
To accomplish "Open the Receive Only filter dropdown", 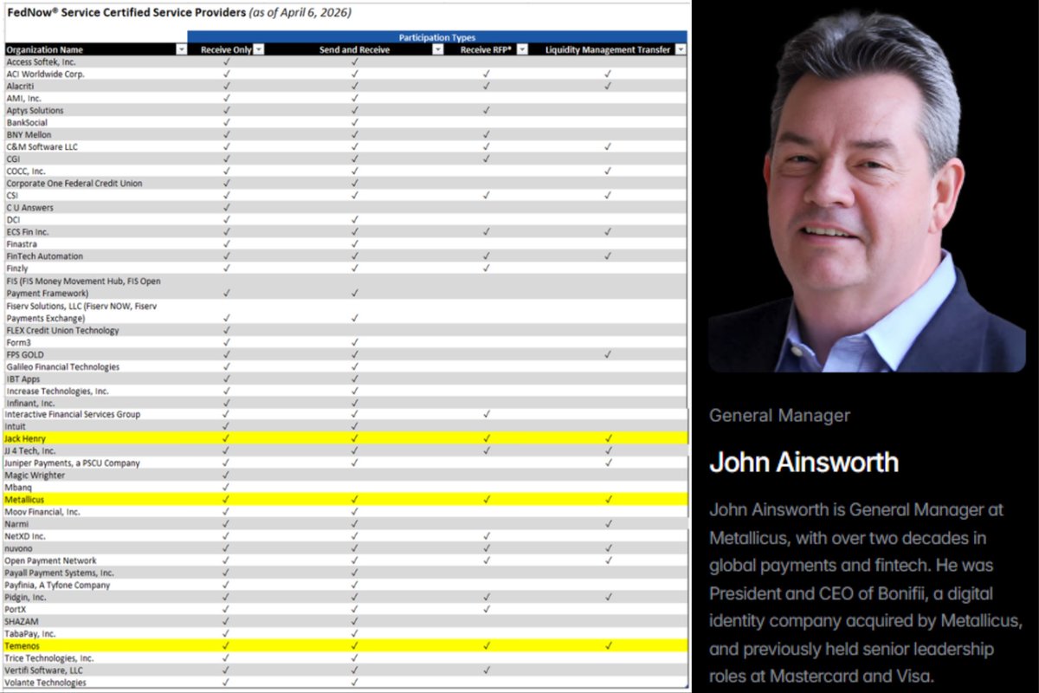I will tap(258, 49).
